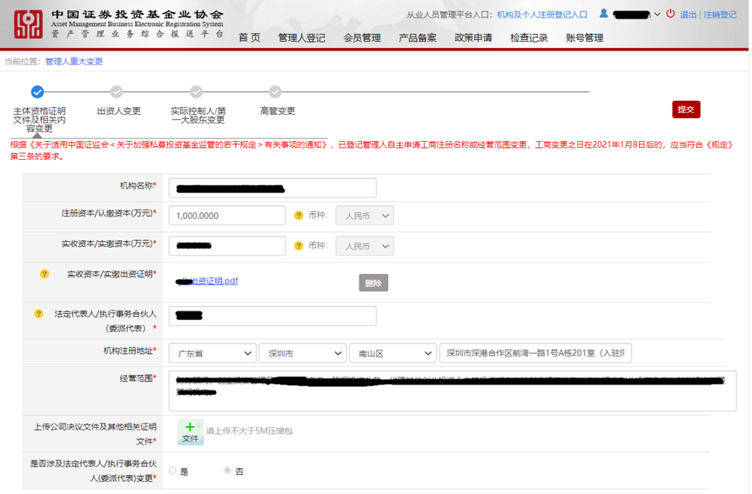Click the 法定代表人 input field
This screenshot has height=494, width=752.
click(x=272, y=317)
